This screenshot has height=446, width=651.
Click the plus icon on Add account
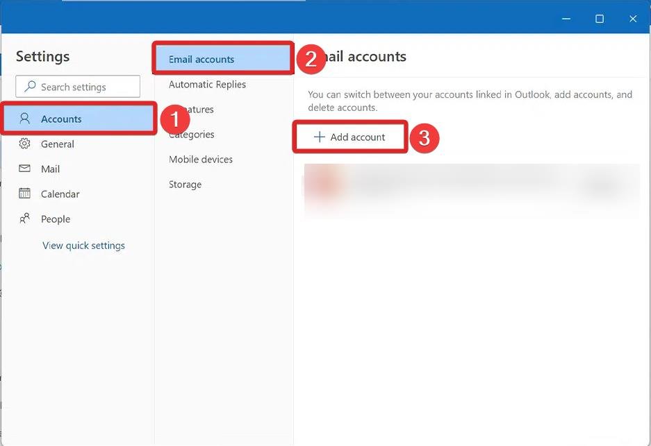pyautogui.click(x=320, y=137)
